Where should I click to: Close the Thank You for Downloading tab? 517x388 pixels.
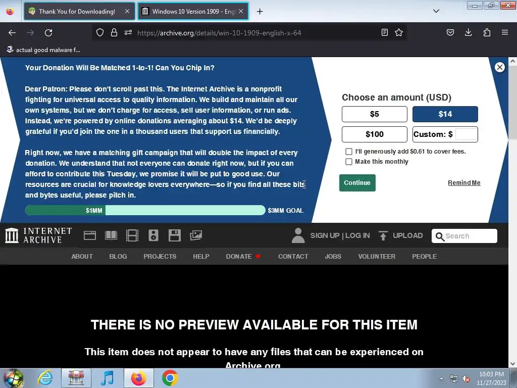127,11
